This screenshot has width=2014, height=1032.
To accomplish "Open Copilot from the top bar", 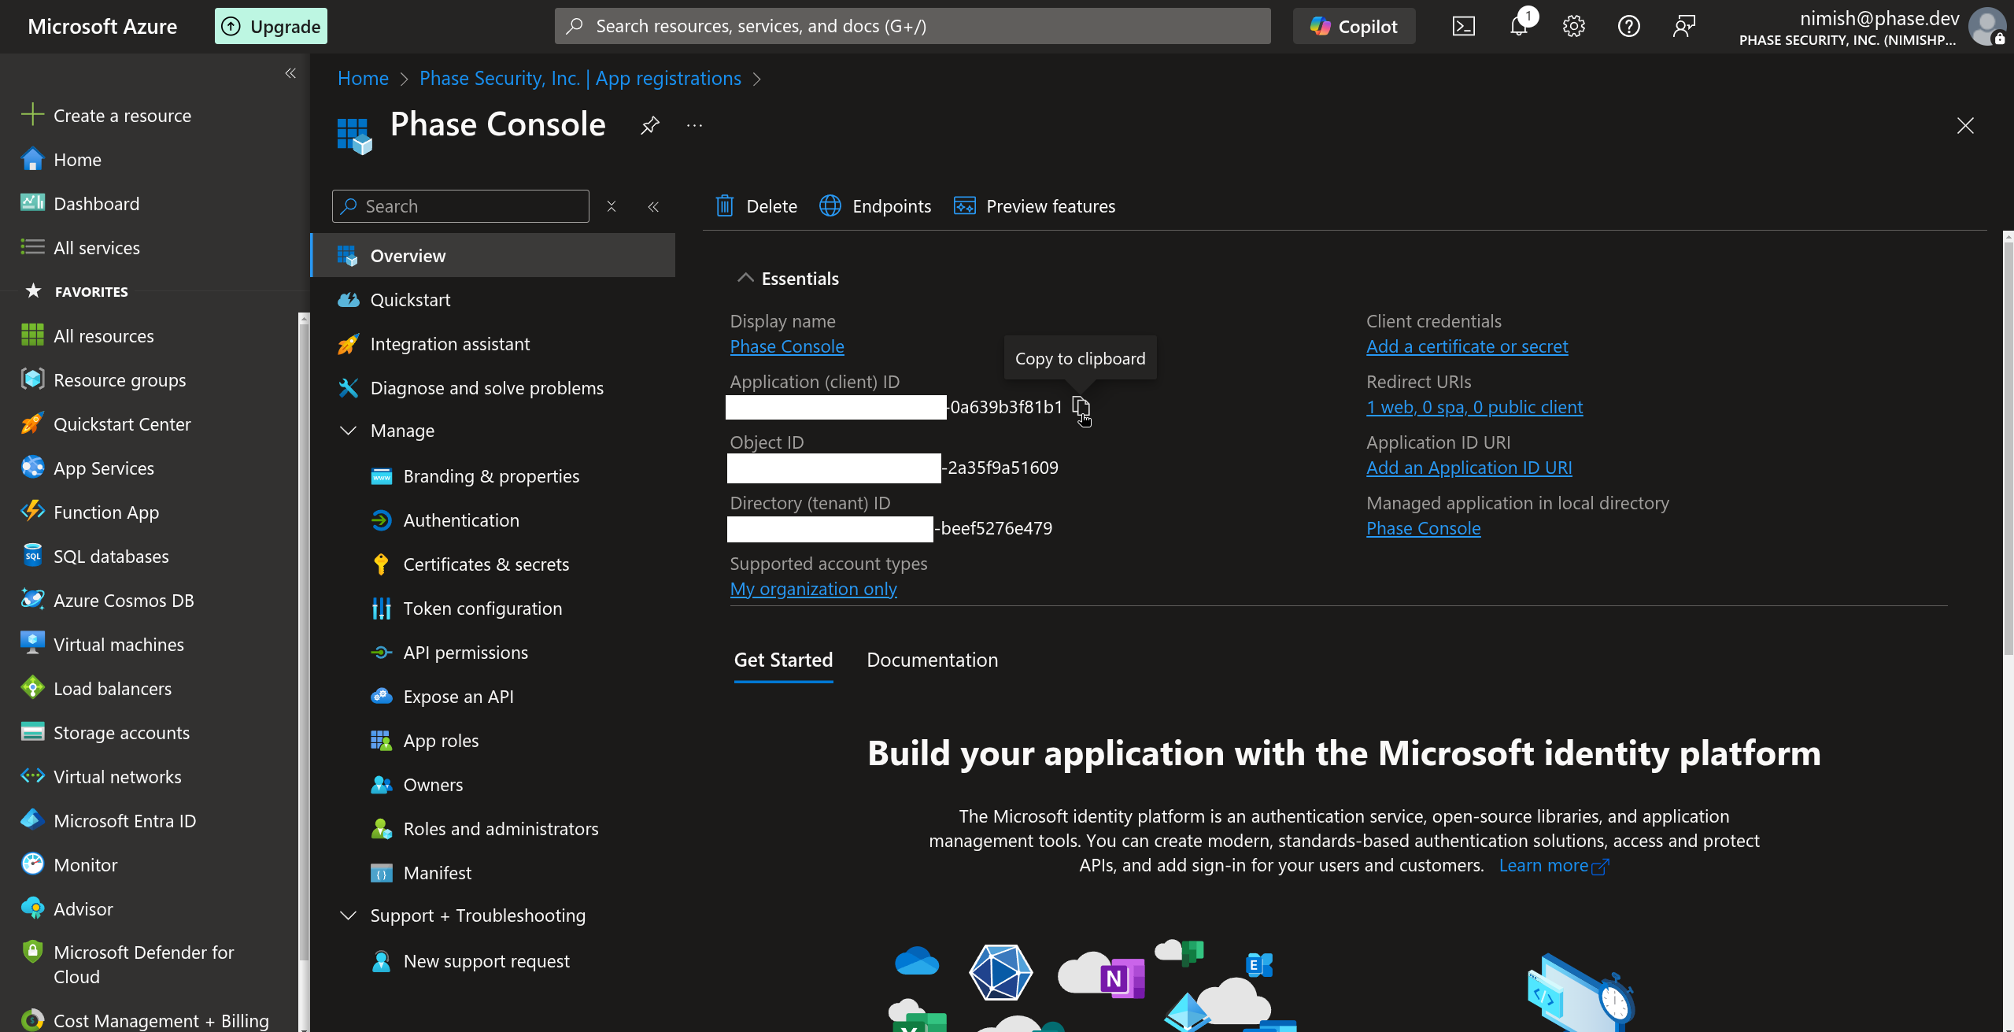I will 1353,25.
